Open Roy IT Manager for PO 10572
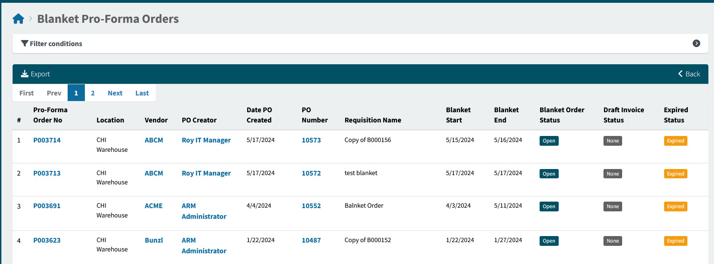 pyautogui.click(x=206, y=173)
